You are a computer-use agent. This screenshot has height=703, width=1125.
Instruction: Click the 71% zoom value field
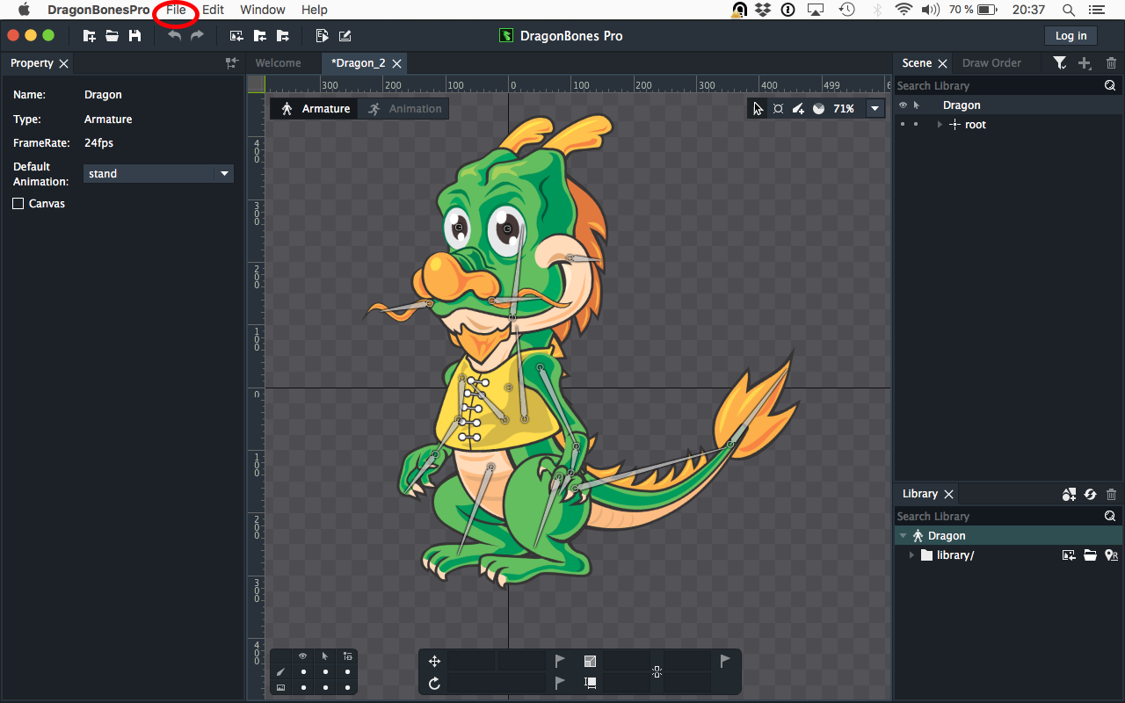tap(845, 109)
